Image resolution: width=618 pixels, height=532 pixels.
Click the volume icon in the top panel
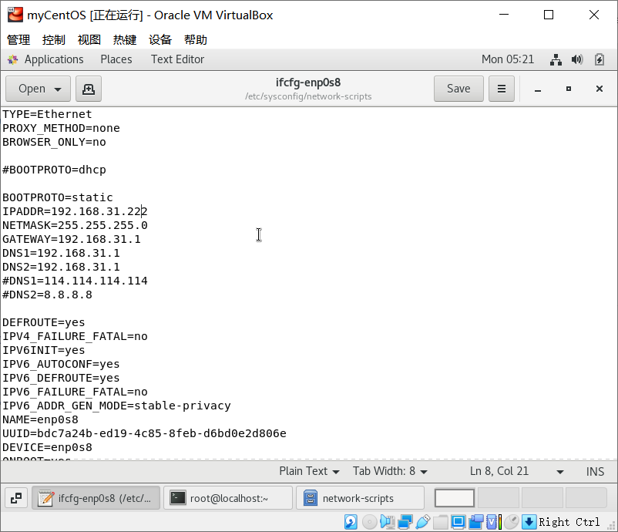pos(576,59)
